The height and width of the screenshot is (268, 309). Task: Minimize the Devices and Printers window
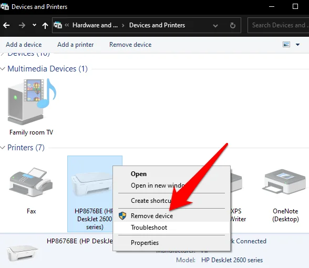[x=272, y=6]
